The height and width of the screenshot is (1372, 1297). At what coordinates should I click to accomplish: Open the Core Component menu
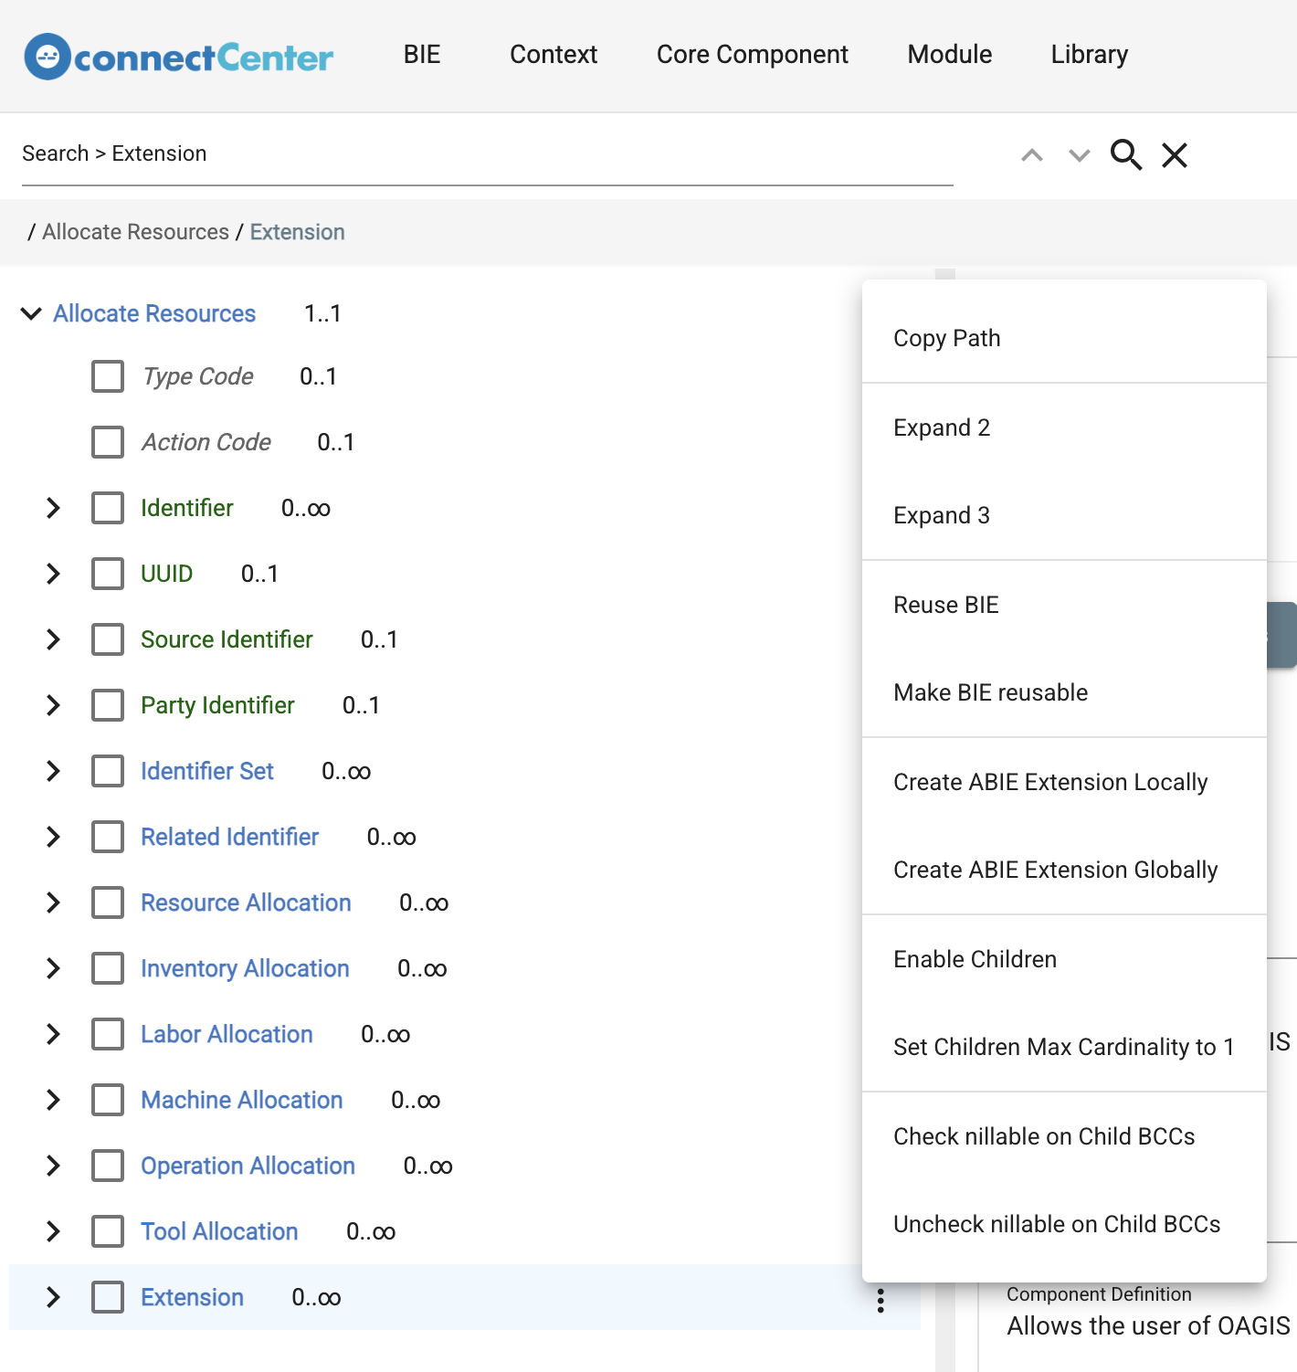coord(752,55)
